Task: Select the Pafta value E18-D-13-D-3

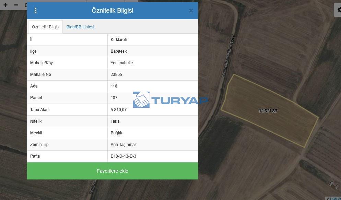Action: (123, 156)
